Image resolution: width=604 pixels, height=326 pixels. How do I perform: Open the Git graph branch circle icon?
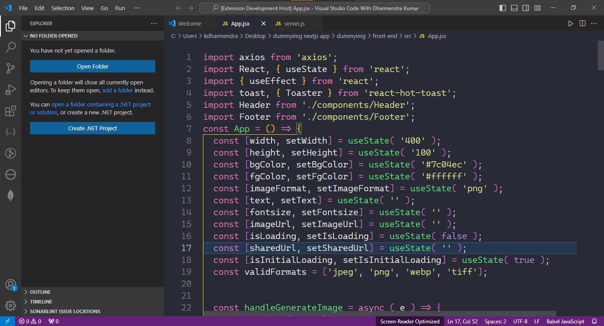point(11,153)
